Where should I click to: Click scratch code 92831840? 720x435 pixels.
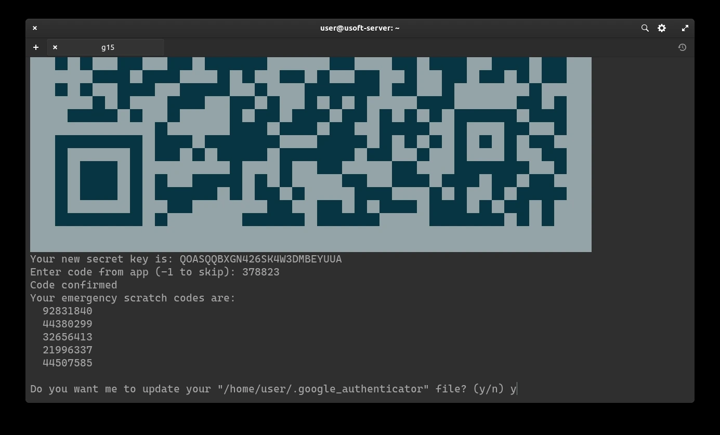pos(68,311)
